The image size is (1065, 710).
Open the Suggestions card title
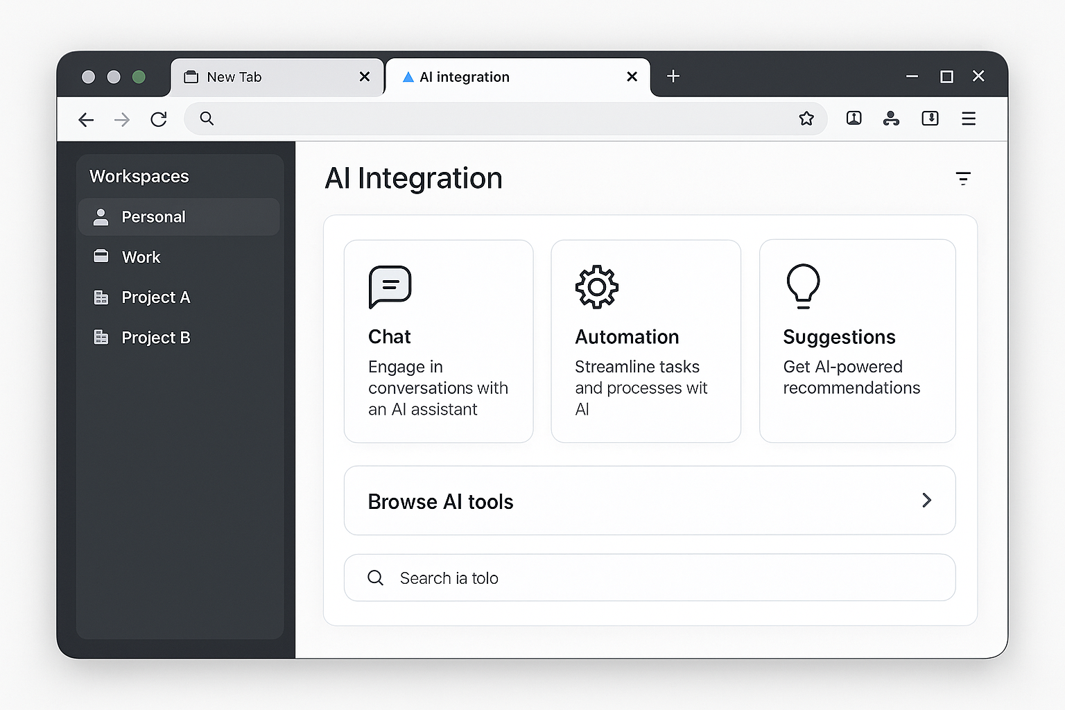click(839, 337)
